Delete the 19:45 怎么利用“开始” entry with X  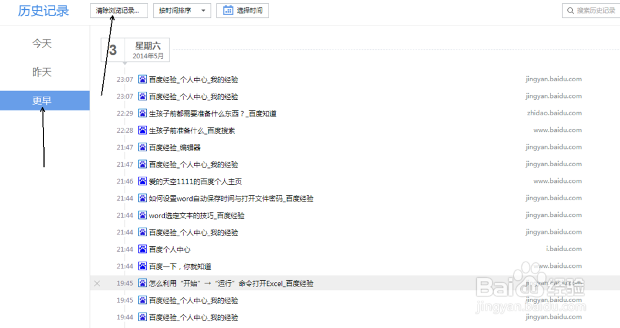pos(97,283)
